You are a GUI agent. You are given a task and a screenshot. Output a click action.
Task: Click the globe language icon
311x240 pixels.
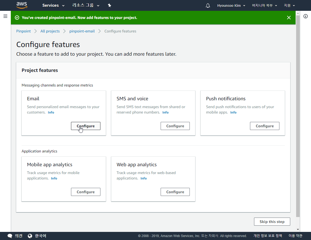[x=30, y=236]
